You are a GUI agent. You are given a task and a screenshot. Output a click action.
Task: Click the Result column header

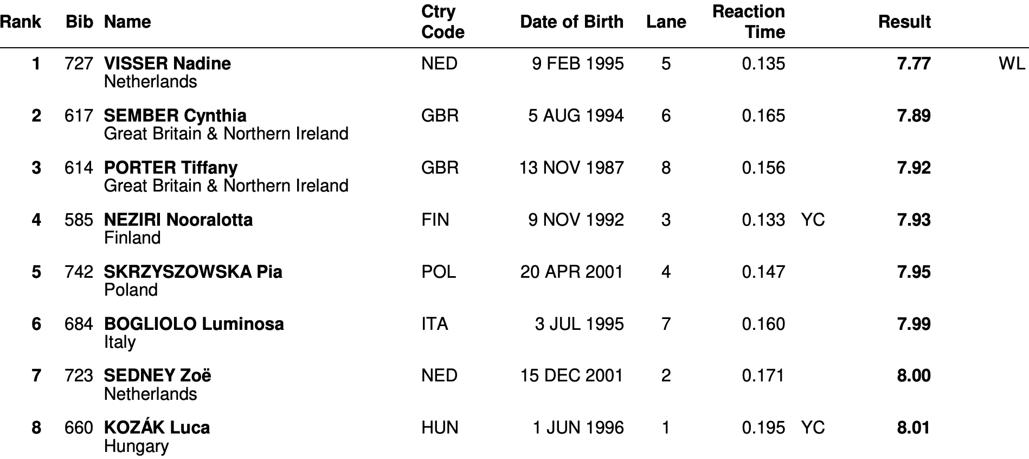(x=904, y=22)
